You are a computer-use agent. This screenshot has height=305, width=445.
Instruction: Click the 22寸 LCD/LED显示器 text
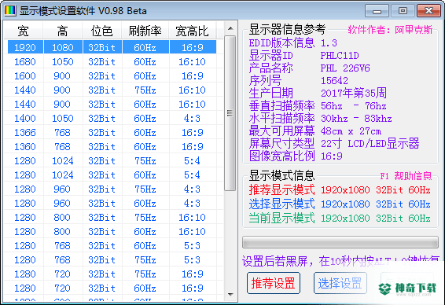(x=370, y=144)
